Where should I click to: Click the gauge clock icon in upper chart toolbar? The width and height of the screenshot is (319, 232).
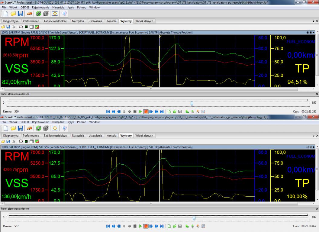pyautogui.click(x=21, y=27)
